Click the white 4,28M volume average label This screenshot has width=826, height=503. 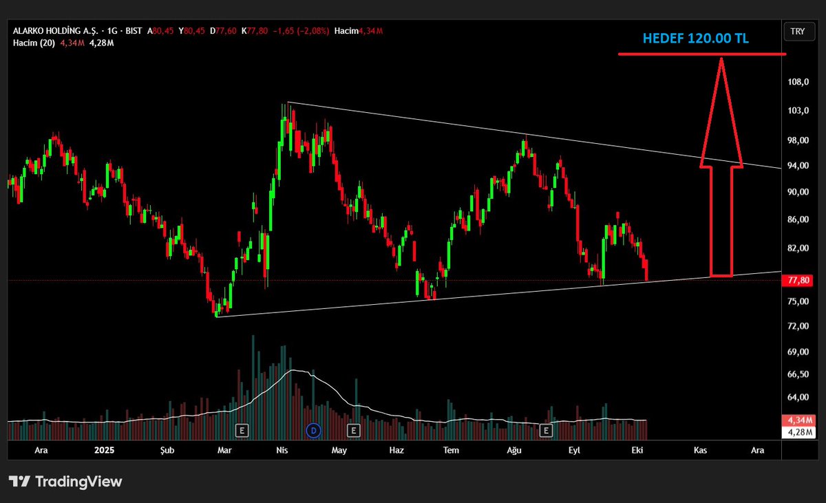pyautogui.click(x=799, y=433)
